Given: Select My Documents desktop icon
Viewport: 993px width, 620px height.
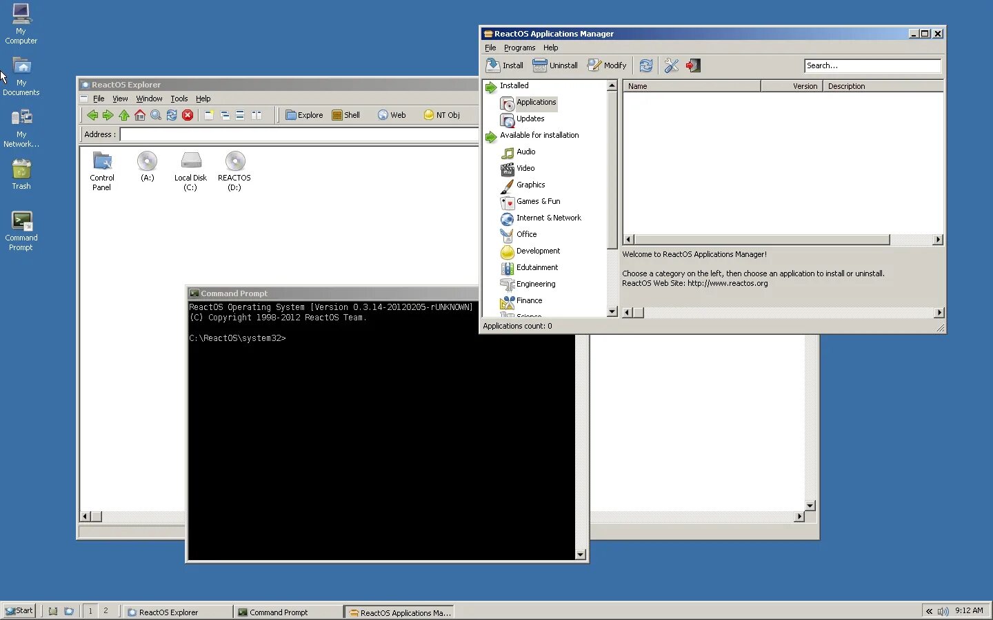Looking at the screenshot, I should coord(21,76).
